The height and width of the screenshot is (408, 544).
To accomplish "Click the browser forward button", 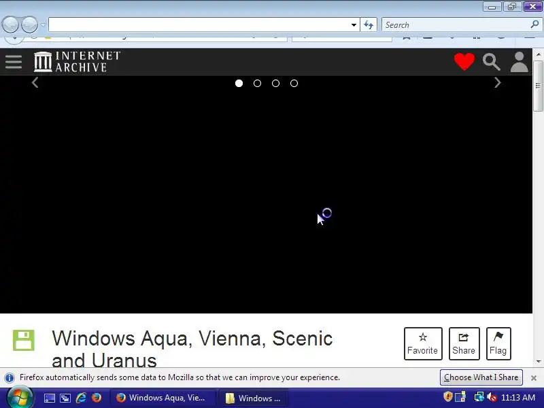I will (30, 24).
